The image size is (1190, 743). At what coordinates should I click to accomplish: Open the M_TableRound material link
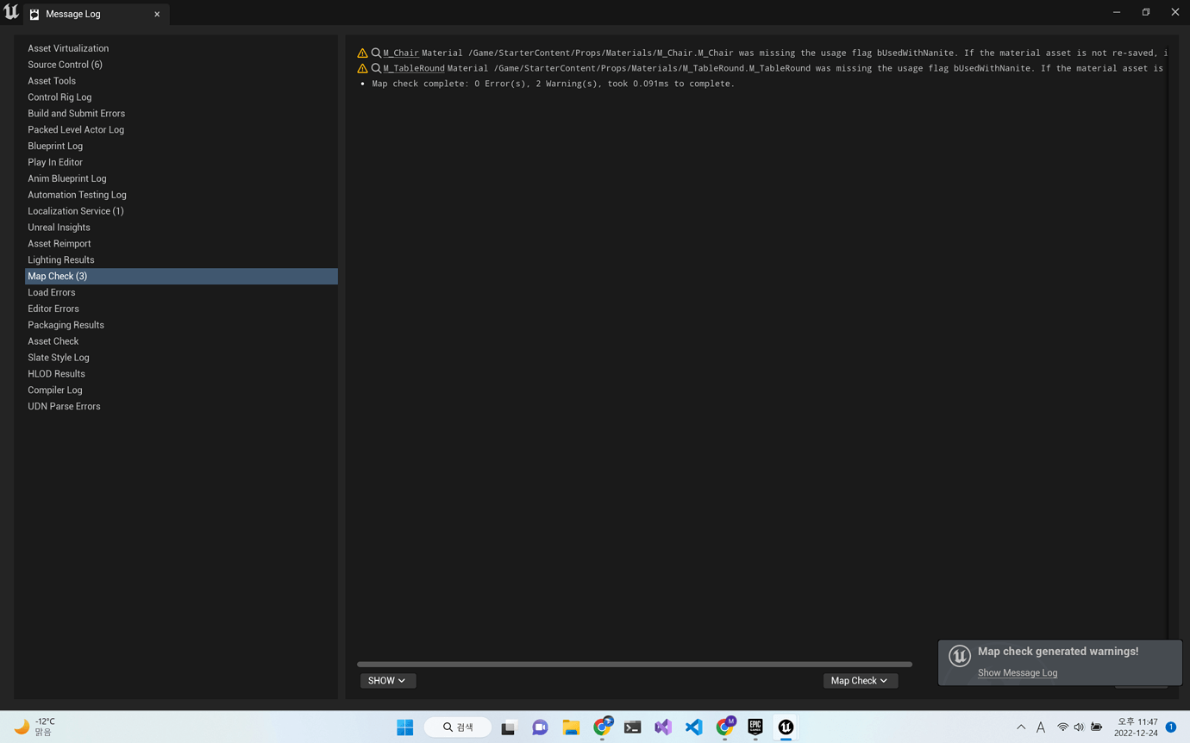(414, 68)
